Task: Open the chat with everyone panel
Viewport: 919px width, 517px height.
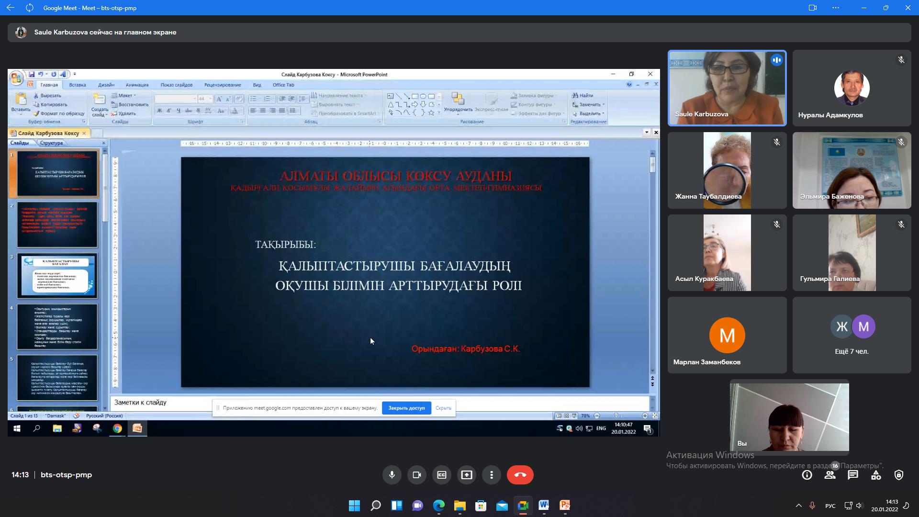Action: click(x=853, y=475)
